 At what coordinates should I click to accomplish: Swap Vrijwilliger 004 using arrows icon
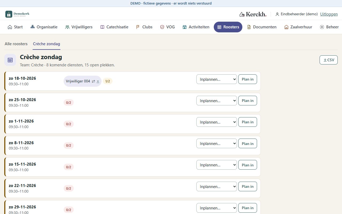[94, 81]
